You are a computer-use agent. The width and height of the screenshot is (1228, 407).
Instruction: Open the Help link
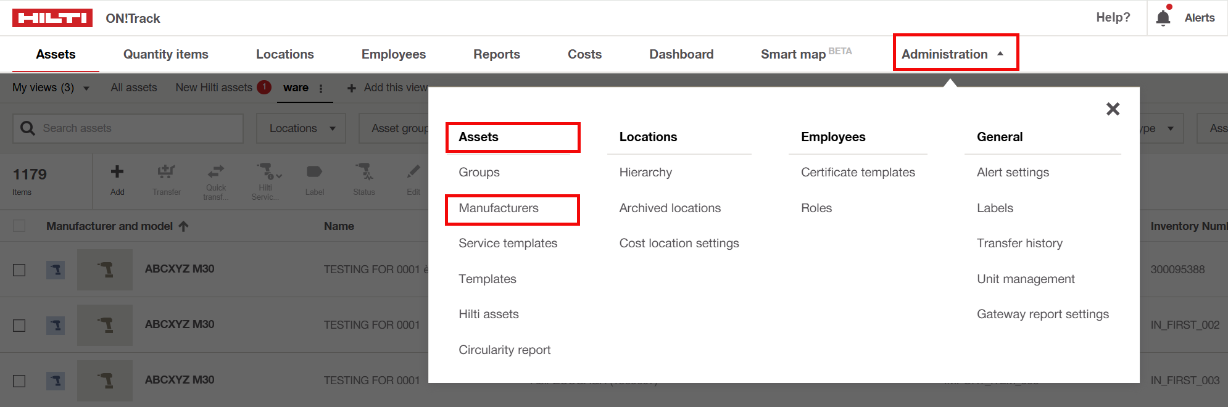(x=1113, y=17)
